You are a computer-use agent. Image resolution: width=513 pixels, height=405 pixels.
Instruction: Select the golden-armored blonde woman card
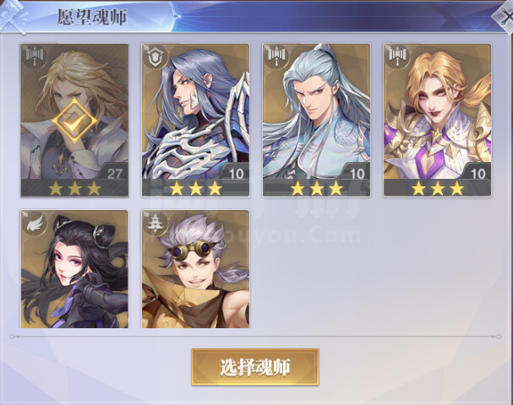click(438, 120)
